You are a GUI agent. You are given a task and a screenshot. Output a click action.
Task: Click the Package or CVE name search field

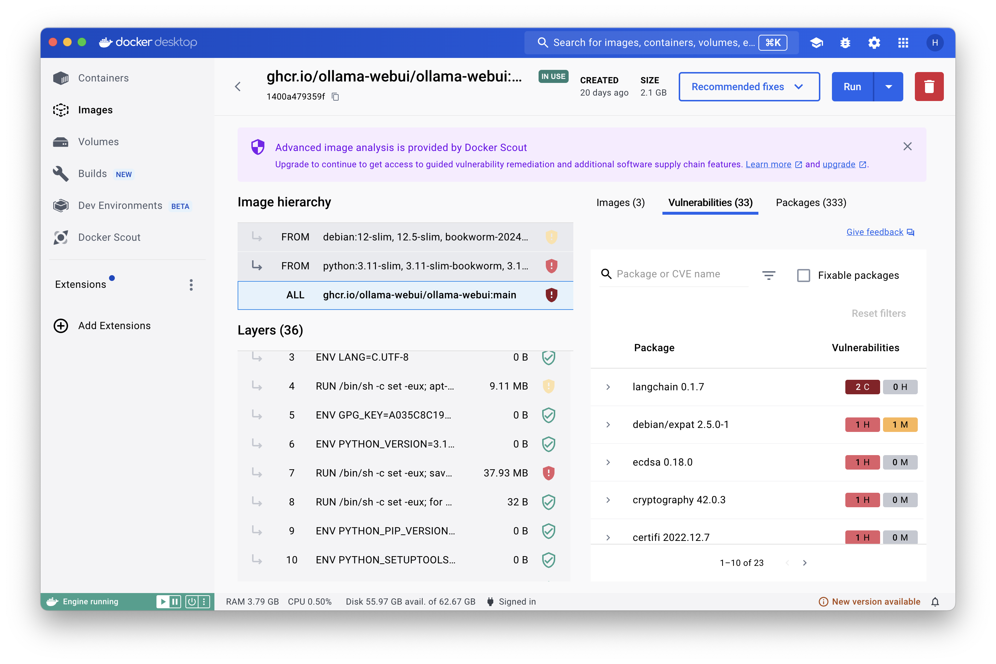[x=674, y=274]
